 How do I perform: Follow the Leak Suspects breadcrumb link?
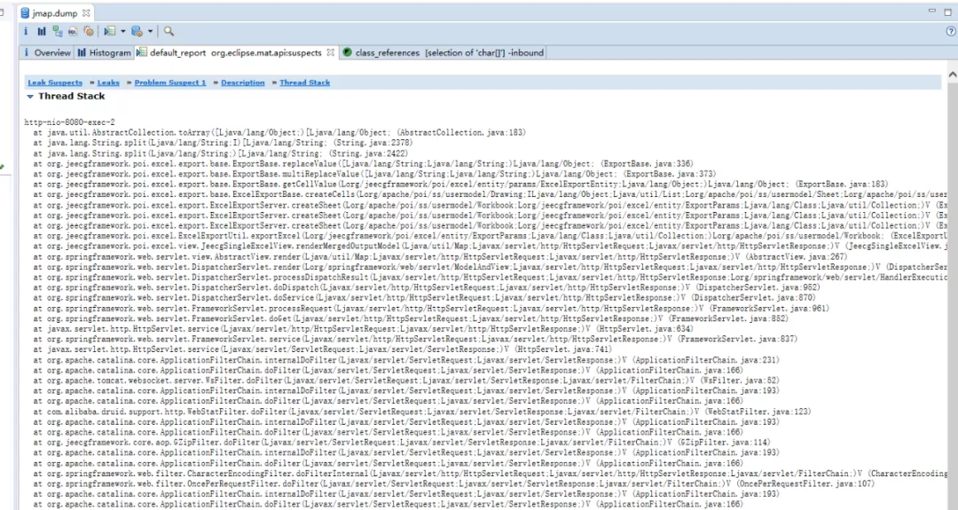55,82
